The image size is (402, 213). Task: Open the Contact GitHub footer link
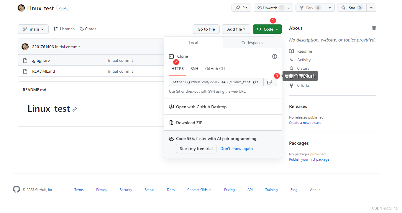pyautogui.click(x=199, y=190)
